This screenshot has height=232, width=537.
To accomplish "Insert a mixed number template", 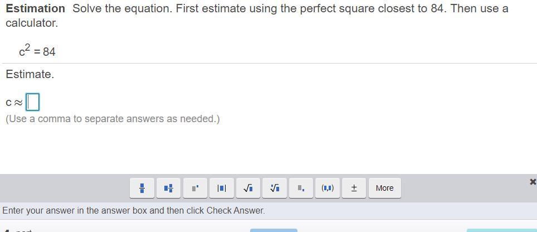I will [168, 188].
